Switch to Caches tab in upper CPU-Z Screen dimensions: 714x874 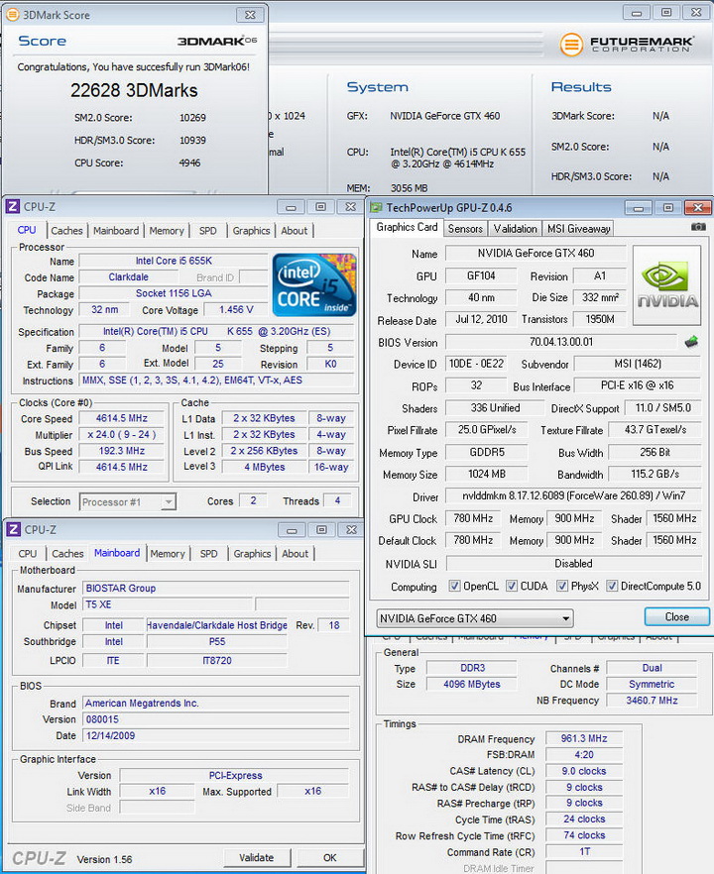click(67, 231)
